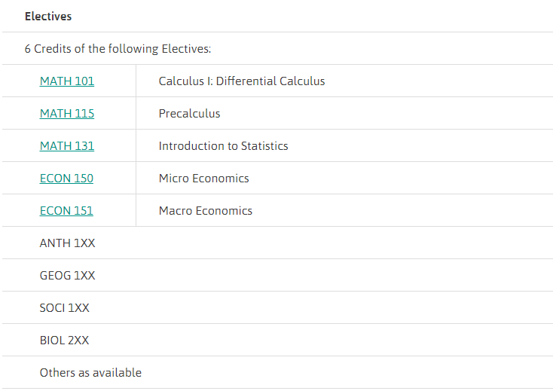Select the ANTH 1XX elective row
This screenshot has width=553, height=391.
click(67, 243)
